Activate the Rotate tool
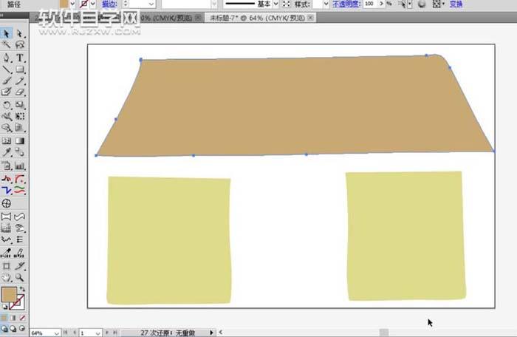 (6, 105)
